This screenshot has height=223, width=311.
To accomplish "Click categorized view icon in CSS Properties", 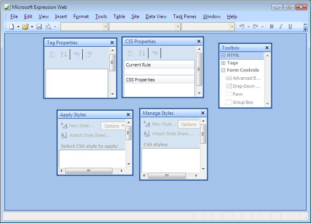I will tap(130, 53).
